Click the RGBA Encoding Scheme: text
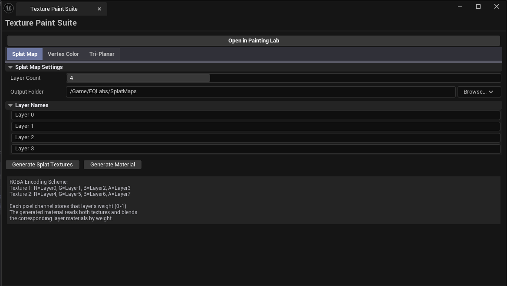 tap(39, 182)
